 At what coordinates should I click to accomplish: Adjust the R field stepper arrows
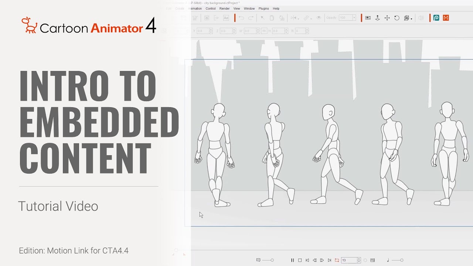(307, 31)
